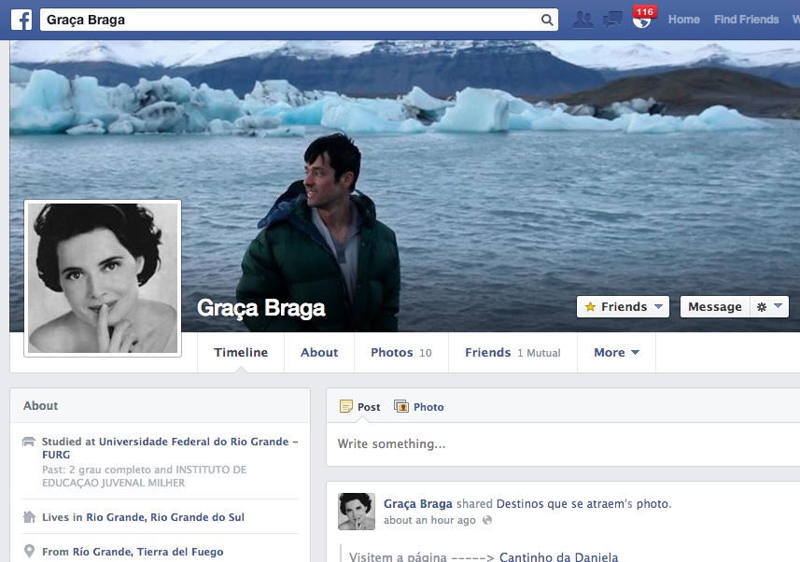Click the About section heading

click(40, 406)
